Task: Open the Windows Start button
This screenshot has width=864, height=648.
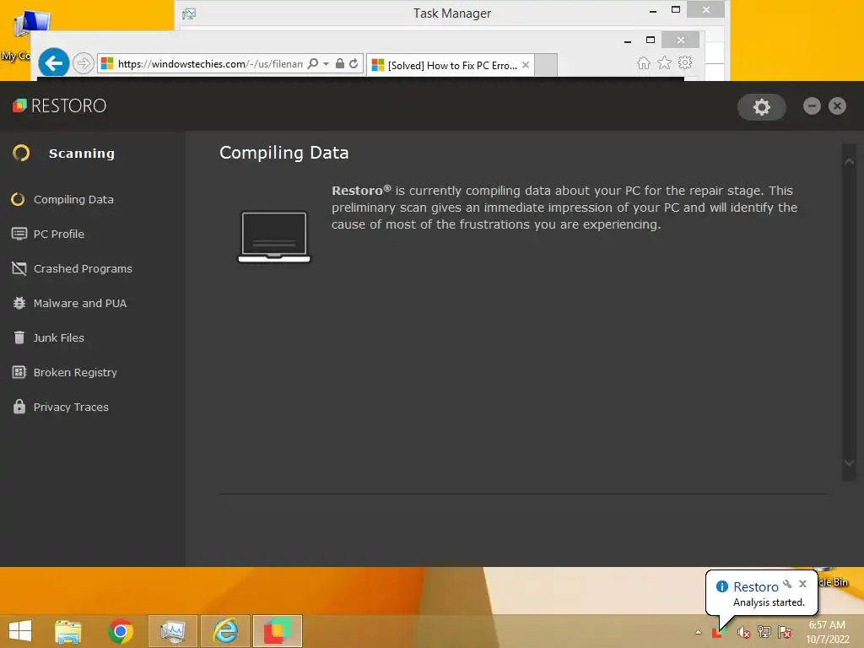Action: click(20, 631)
